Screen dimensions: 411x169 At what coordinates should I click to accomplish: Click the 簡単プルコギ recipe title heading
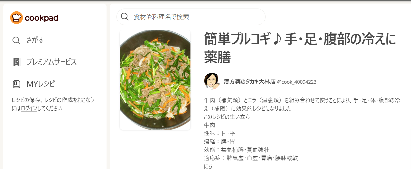click(x=300, y=48)
